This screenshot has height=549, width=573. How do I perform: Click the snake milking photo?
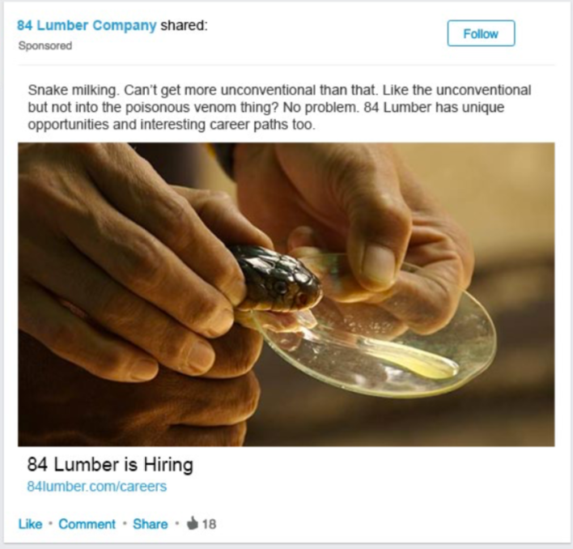(286, 295)
